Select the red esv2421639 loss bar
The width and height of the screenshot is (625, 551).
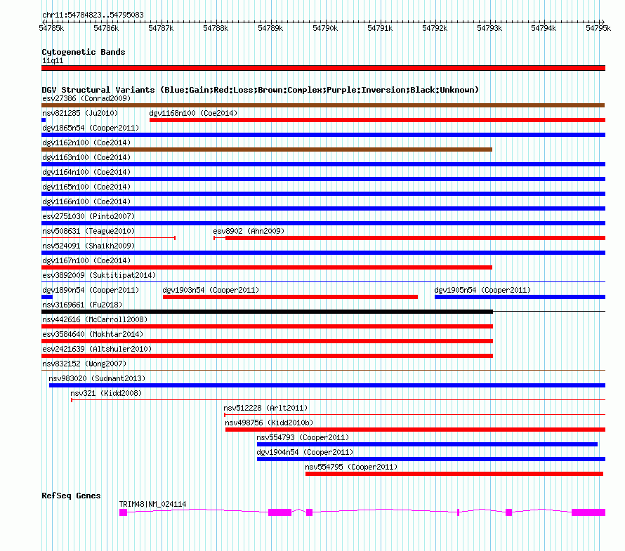click(267, 356)
